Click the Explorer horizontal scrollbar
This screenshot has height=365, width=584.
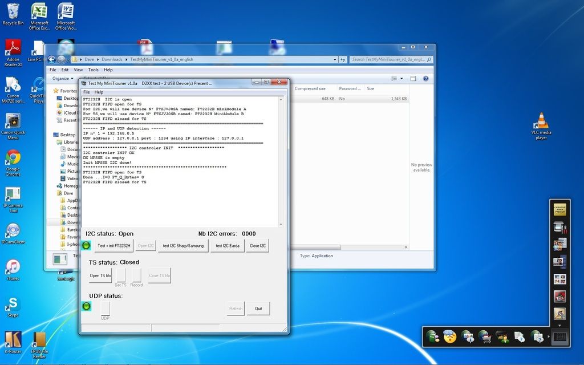(315, 248)
